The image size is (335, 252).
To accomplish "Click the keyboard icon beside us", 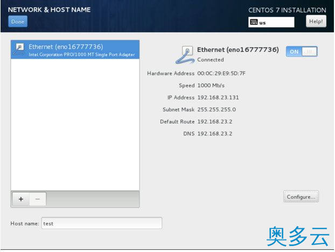I will point(254,22).
